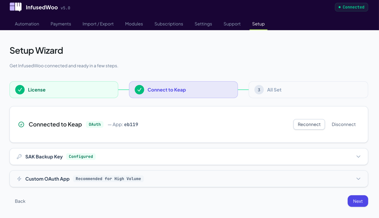The image size is (379, 218).
Task: Expand the SAK Backup Key section
Action: (358, 156)
